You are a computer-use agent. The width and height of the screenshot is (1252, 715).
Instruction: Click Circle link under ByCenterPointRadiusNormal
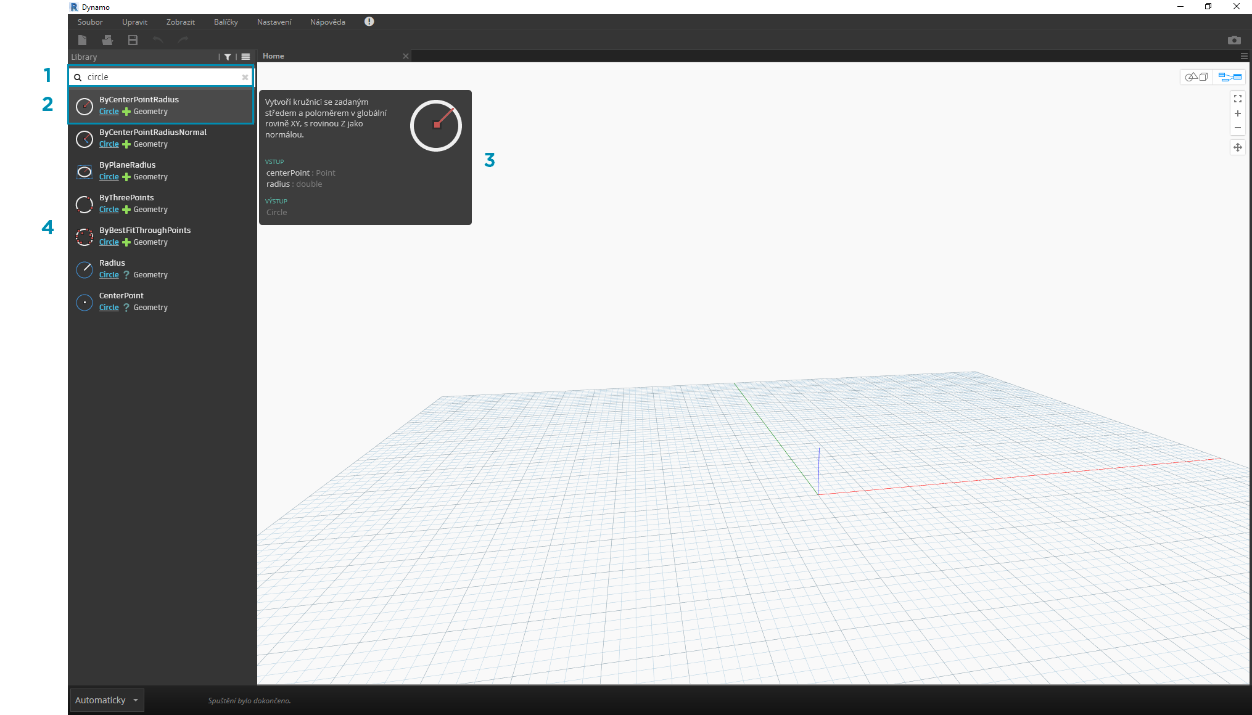coord(109,144)
